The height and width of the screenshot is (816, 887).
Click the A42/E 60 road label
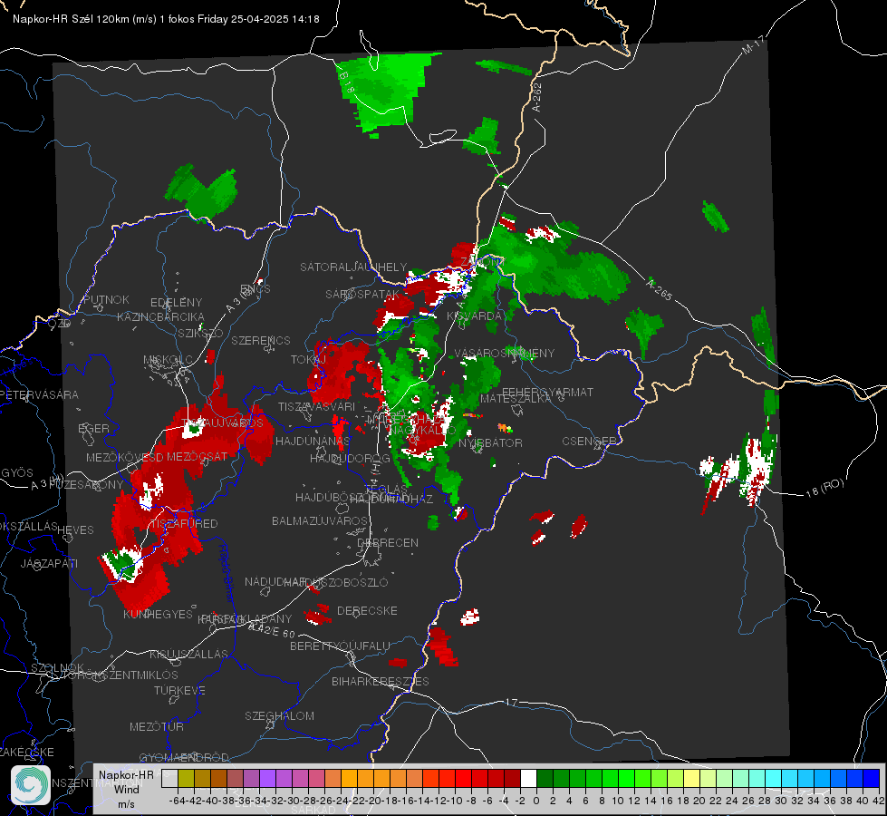(272, 630)
